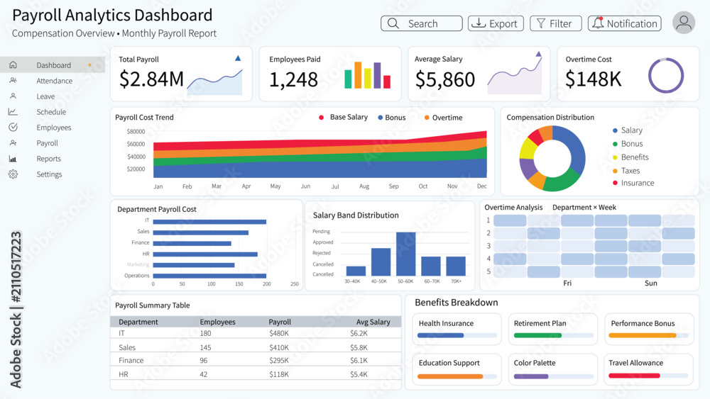The width and height of the screenshot is (710, 399).
Task: Click the Export button
Action: tap(496, 23)
